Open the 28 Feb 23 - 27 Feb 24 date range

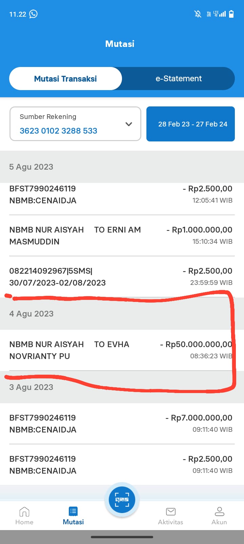(x=190, y=124)
